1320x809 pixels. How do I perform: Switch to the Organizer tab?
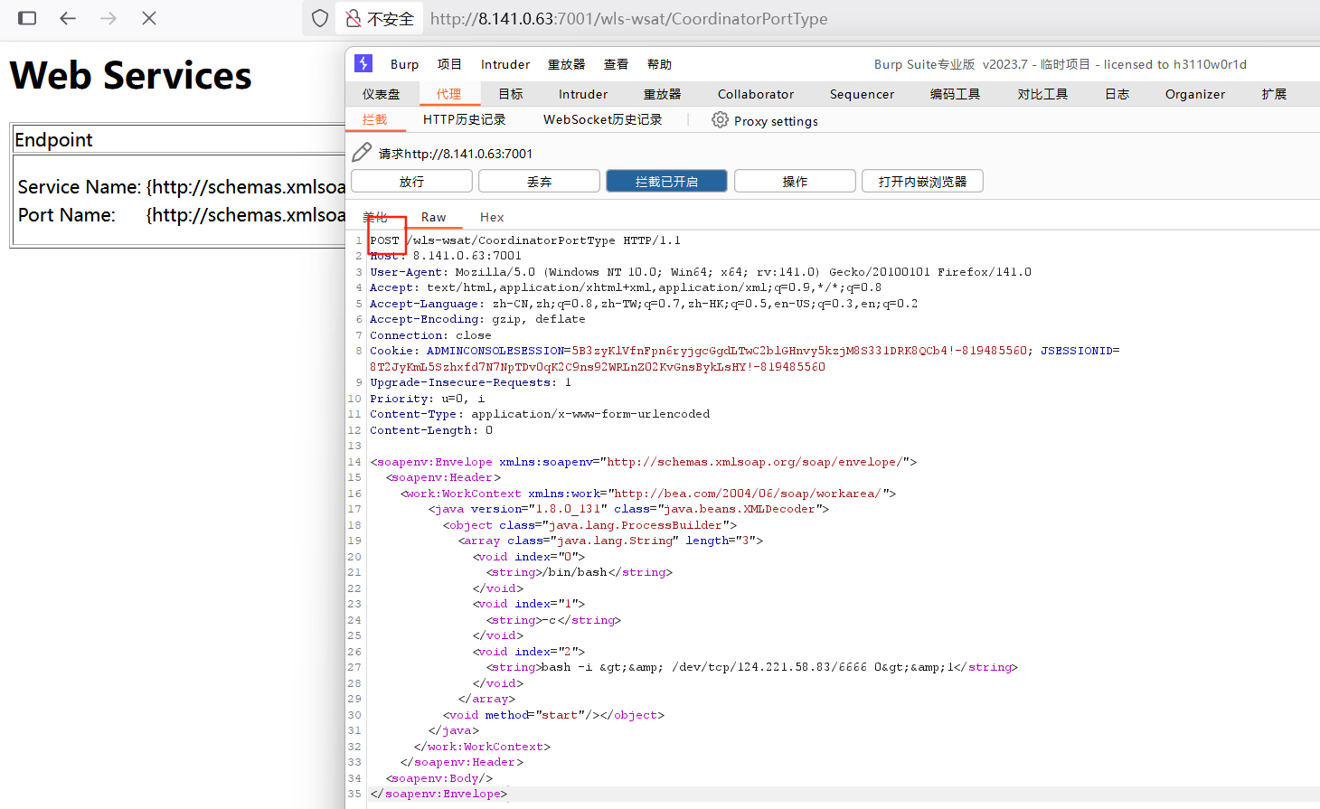pos(1195,94)
